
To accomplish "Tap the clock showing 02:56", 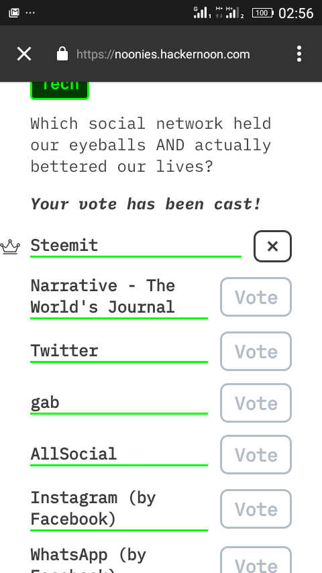I will (x=296, y=13).
